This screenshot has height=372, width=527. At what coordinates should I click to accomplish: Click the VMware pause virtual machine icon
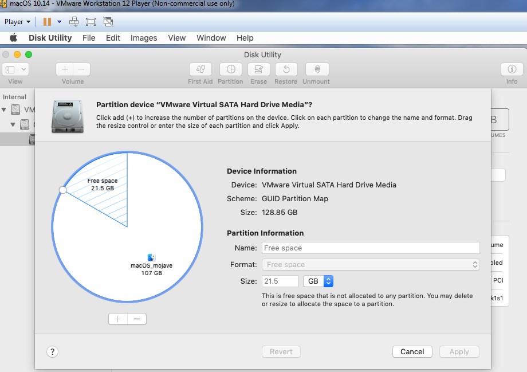coord(48,22)
